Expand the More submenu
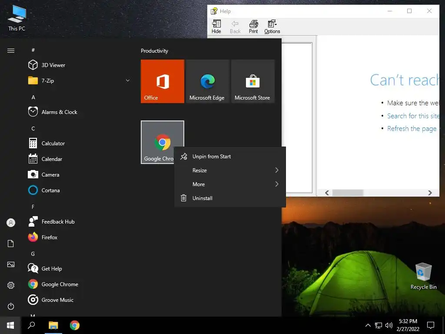Screen dimensions: 445x334 point(230,184)
